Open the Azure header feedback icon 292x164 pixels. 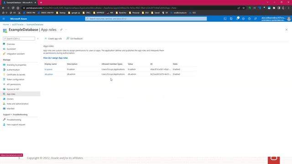(255, 19)
